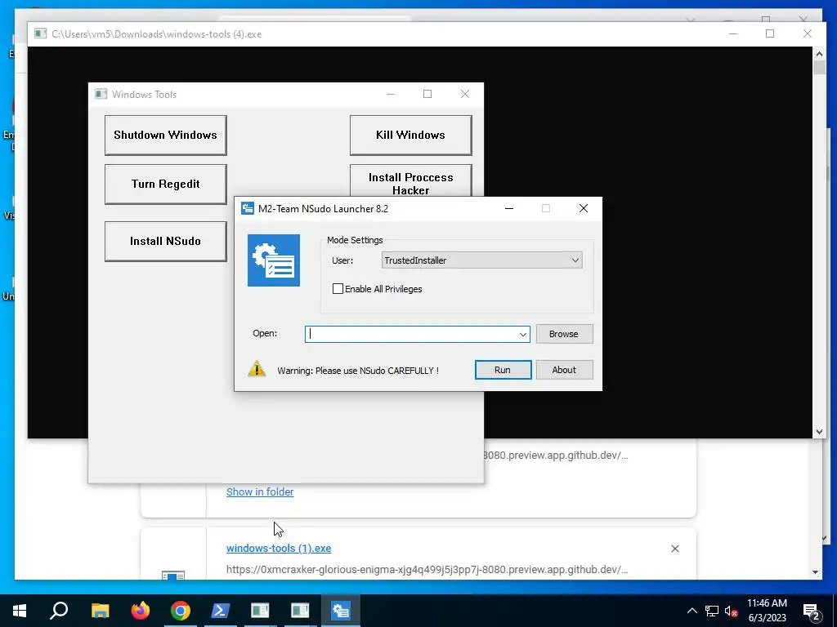Click the Browse button in NSudo
837x627 pixels.
tap(564, 334)
